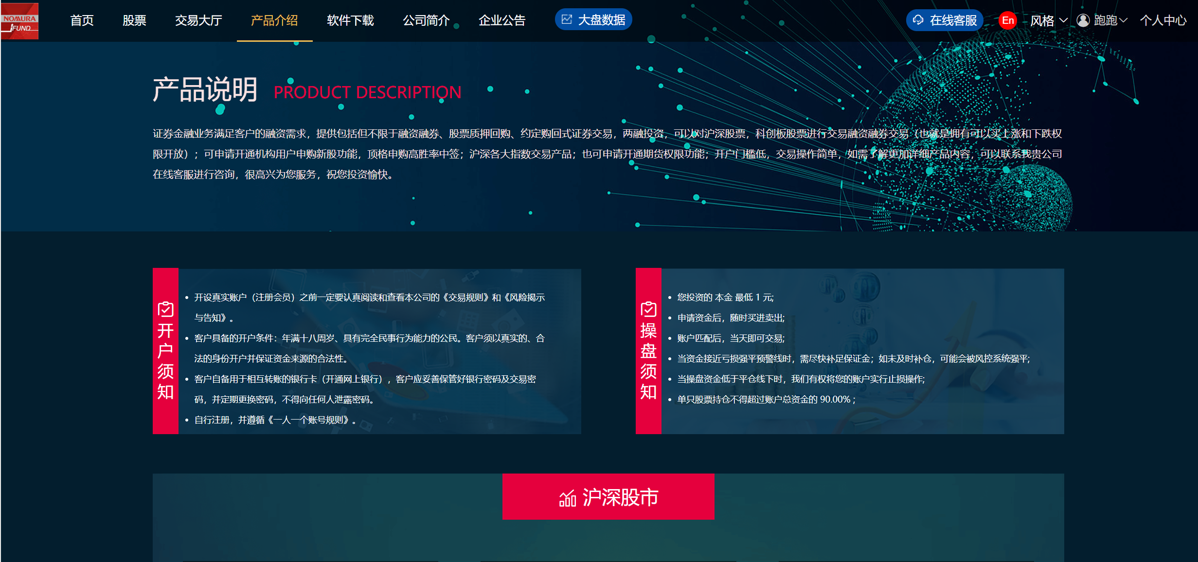Select the 产品介绍 tab
1198x562 pixels.
coord(274,20)
